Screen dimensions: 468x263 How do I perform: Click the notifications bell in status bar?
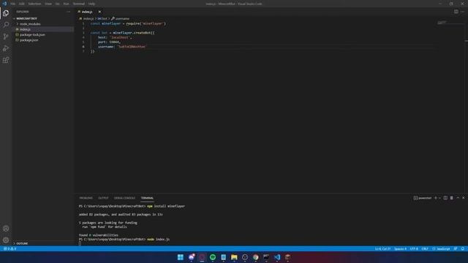click(x=463, y=248)
